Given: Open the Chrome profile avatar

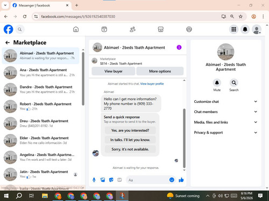Looking at the screenshot, I should [253, 17].
